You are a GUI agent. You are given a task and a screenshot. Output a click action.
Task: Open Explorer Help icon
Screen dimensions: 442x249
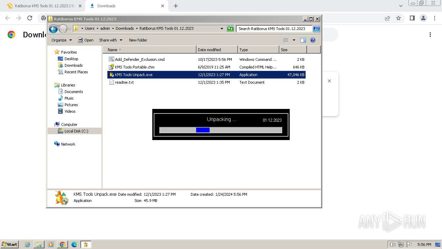(313, 40)
